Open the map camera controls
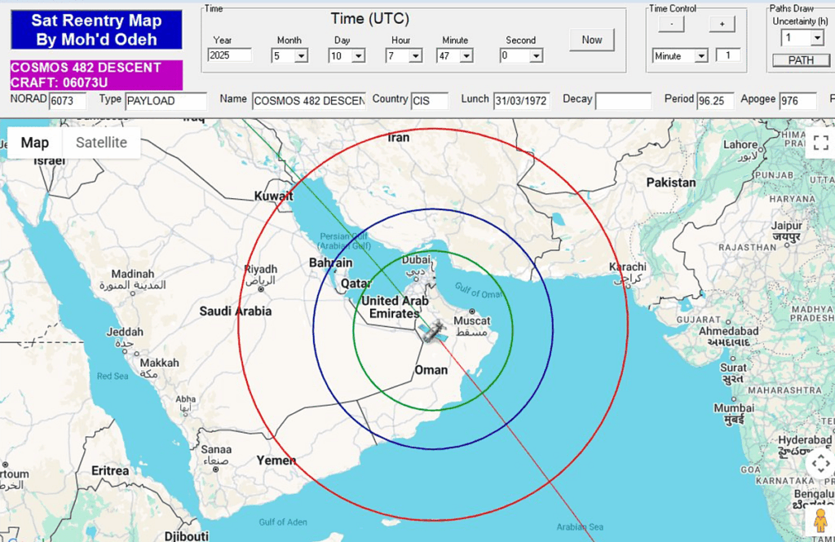 click(x=820, y=464)
